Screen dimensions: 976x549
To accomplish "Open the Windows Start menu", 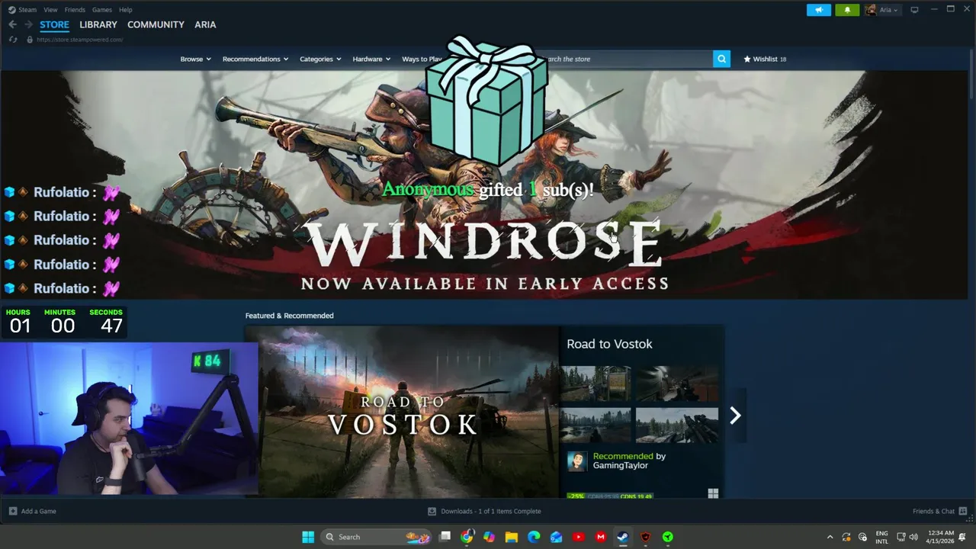I will [x=308, y=537].
